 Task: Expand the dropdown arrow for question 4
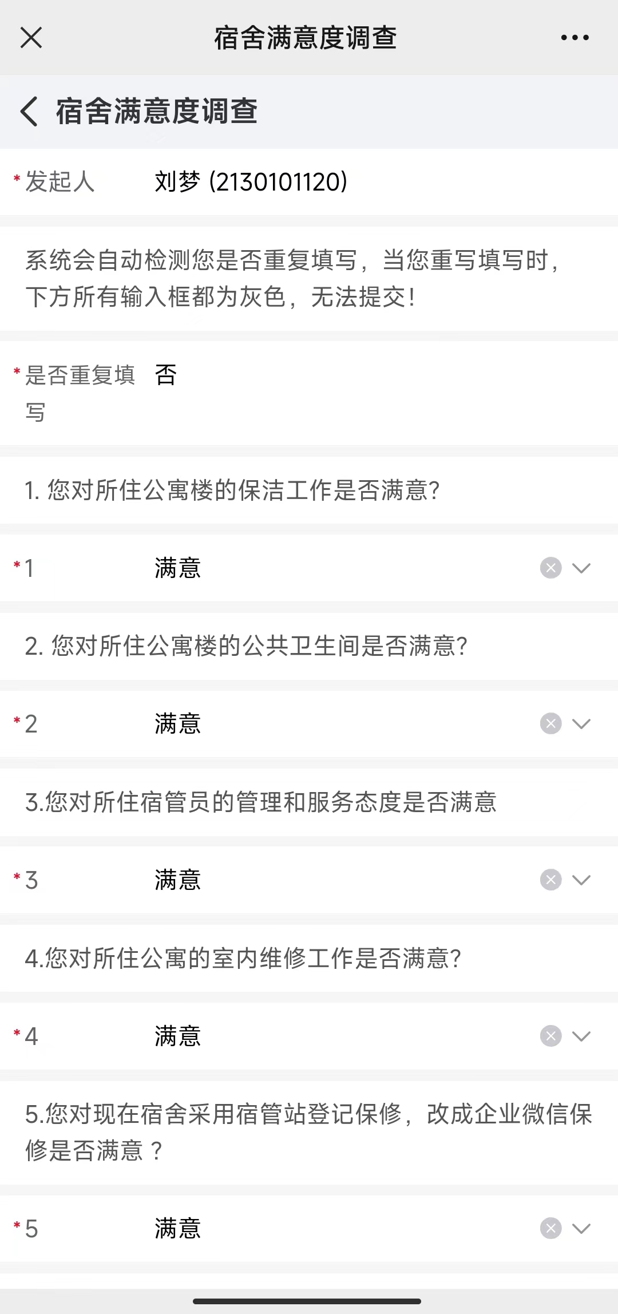point(581,1036)
